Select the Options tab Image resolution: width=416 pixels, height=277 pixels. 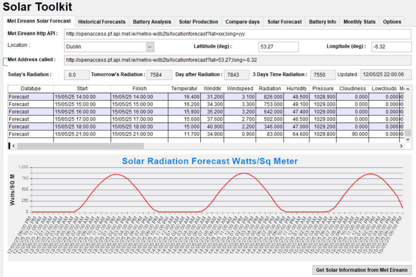pos(392,22)
